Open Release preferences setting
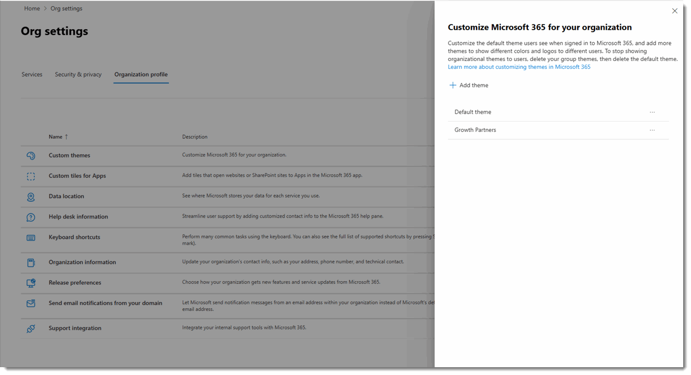Screen dimensions: 691x375 (x=75, y=282)
